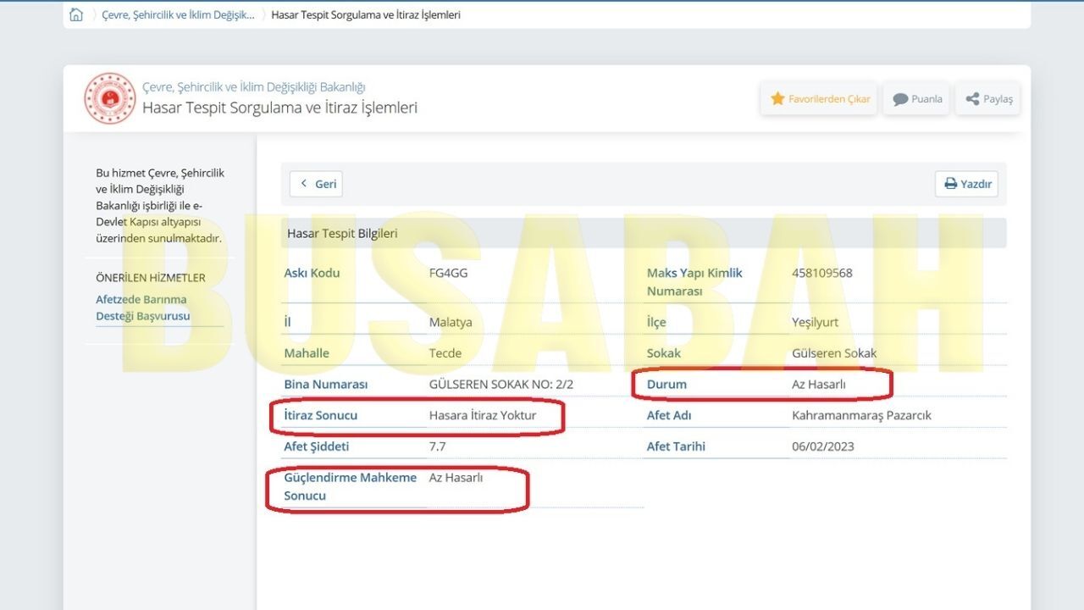
Task: Click the ÖNERİLEN HİZMETLER sidebar heading
Action: pos(151,278)
